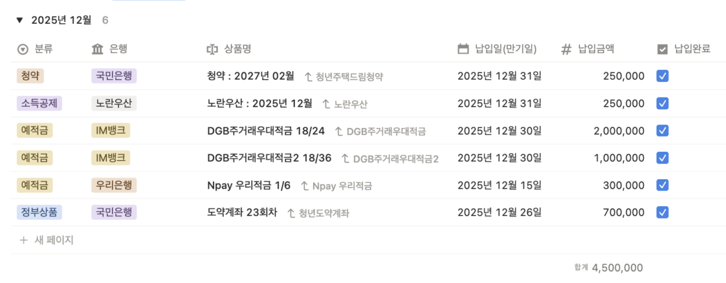The width and height of the screenshot is (726, 283).
Task: Open the 청년도약계좌 related page link
Action: (x=324, y=213)
